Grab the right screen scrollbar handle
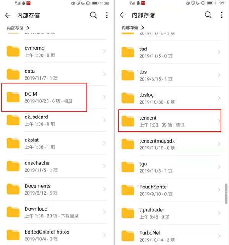This screenshot has width=229, height=245. [226, 194]
